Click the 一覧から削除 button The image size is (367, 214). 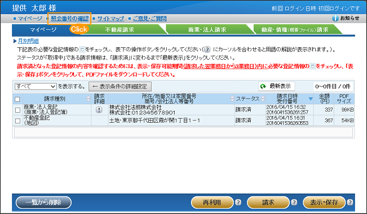coord(44,202)
